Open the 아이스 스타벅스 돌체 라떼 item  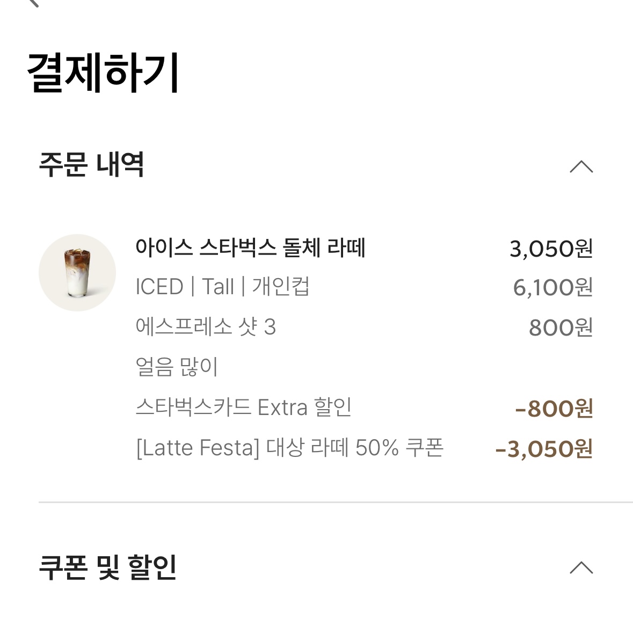click(251, 249)
